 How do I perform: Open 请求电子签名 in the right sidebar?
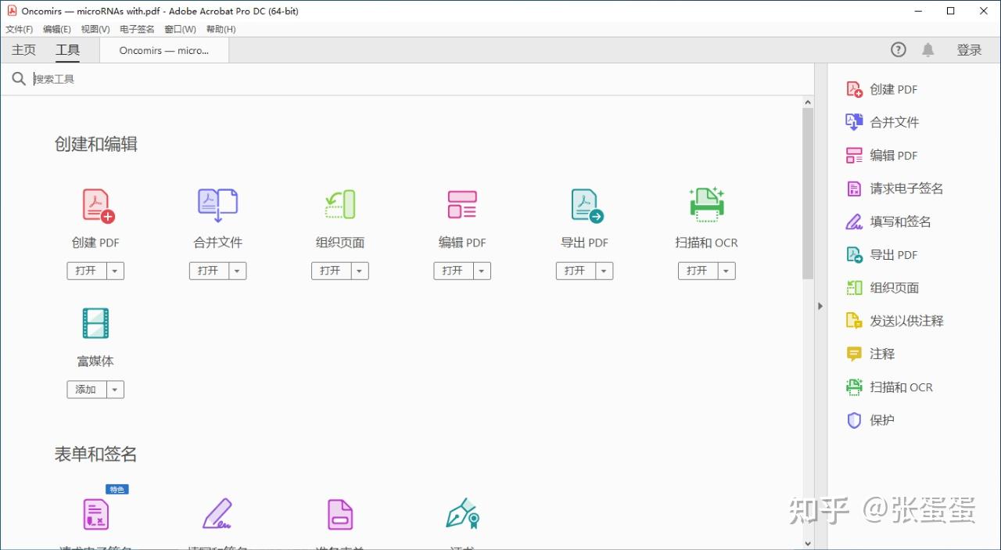pos(895,189)
